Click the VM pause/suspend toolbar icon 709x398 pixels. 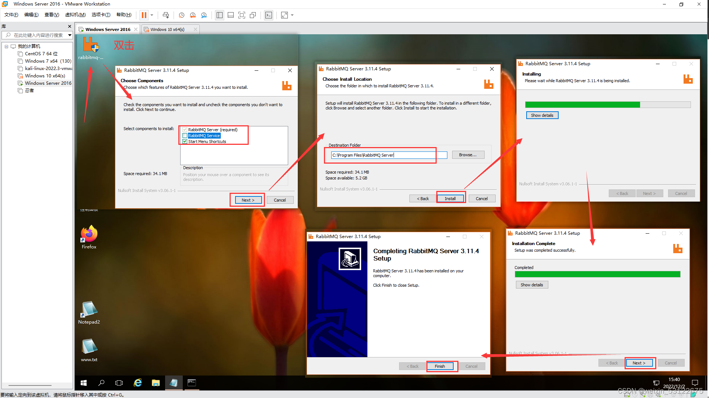[144, 15]
